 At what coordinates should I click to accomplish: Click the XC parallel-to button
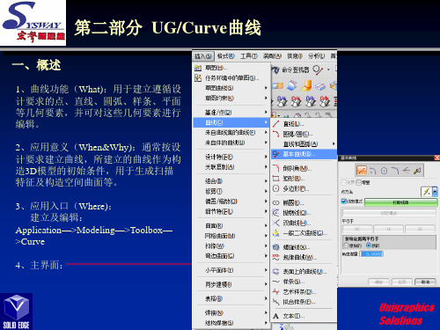pos(357,229)
